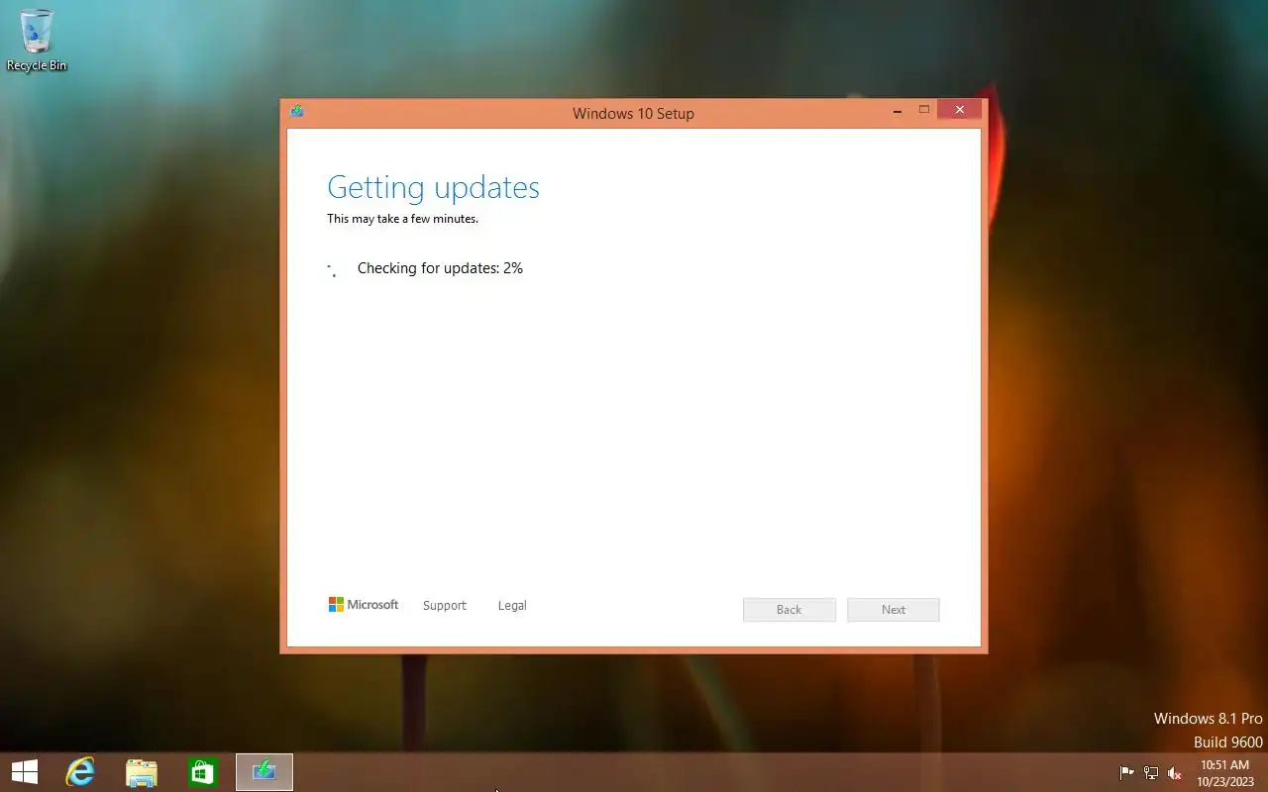Click the 'Getting updates' heading
The height and width of the screenshot is (792, 1268).
[x=433, y=187]
